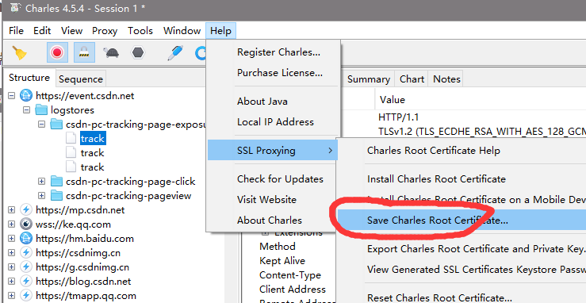
Task: Collapse the https://event.csdn.net node
Action: click(11, 96)
